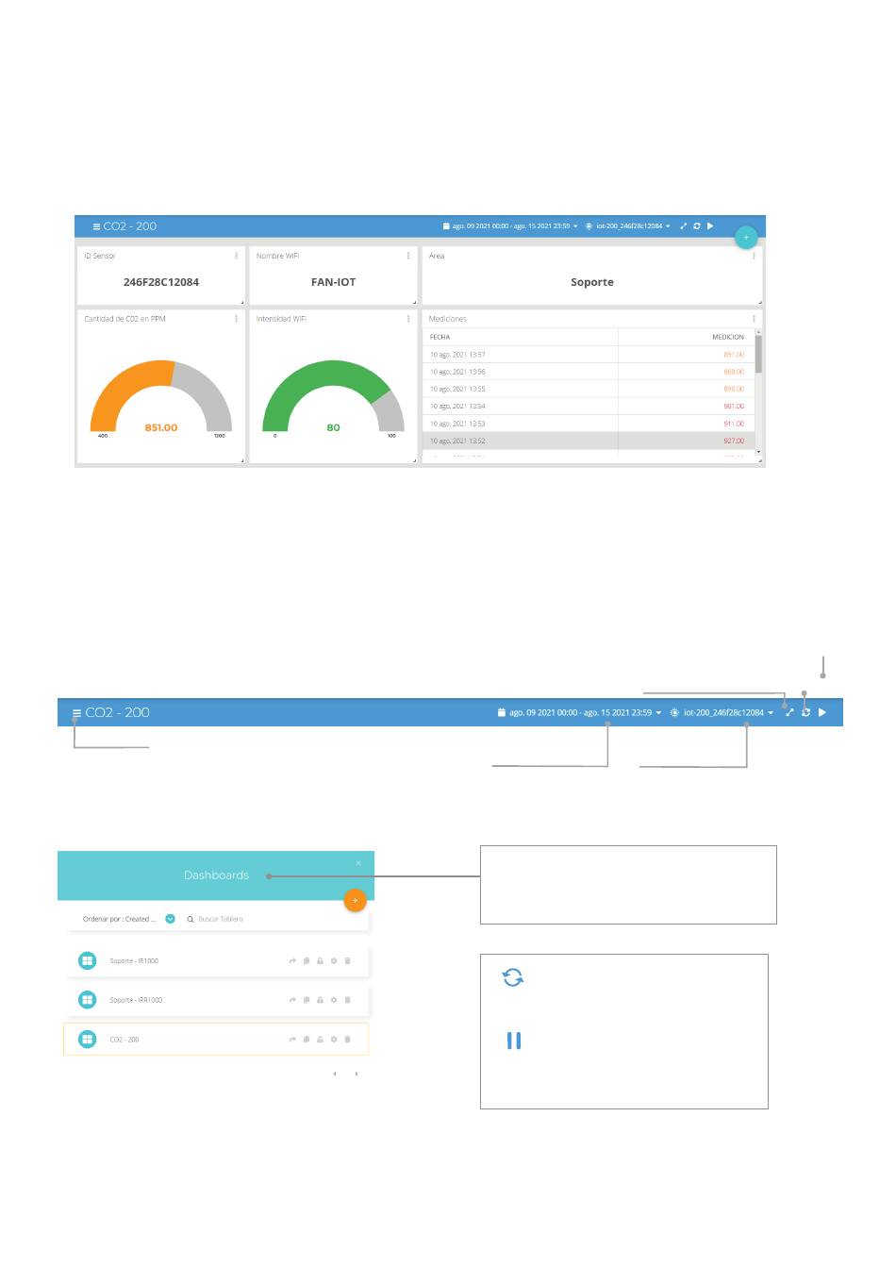Go to previous page of dashboards list

(x=335, y=1074)
